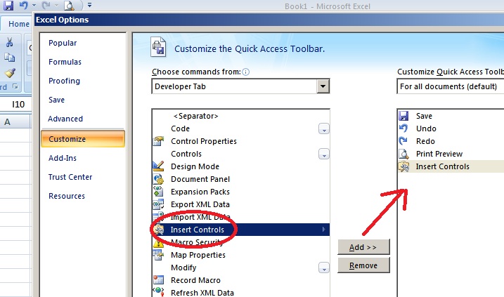Click the Remove button
This screenshot has height=297, width=504.
point(363,265)
